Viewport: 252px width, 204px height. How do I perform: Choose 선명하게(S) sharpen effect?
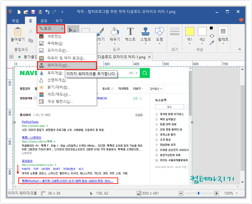coord(67,80)
